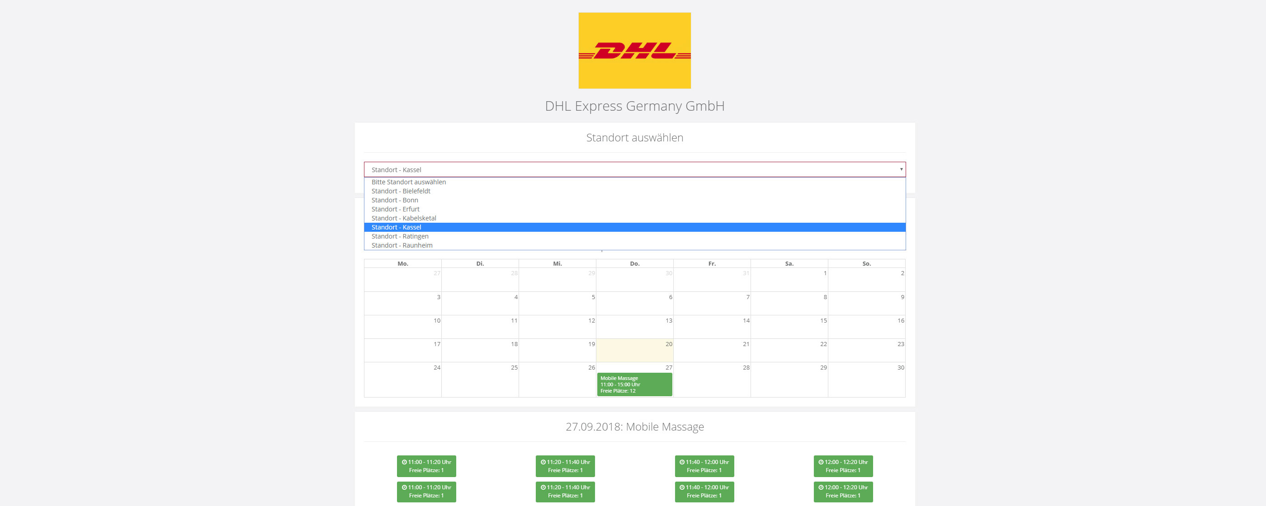This screenshot has height=506, width=1266.
Task: Click calendar day 3 under Mo.
Action: (x=403, y=303)
